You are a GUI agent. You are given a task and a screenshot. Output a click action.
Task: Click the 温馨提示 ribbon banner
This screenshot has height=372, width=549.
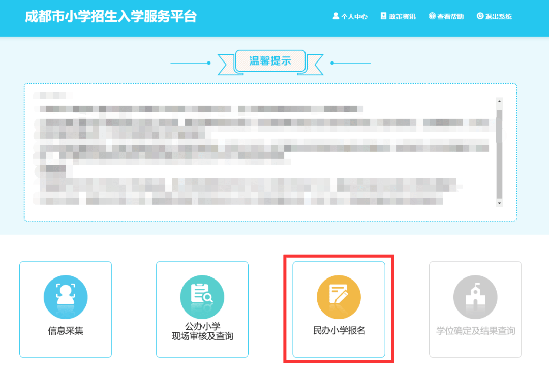[270, 60]
